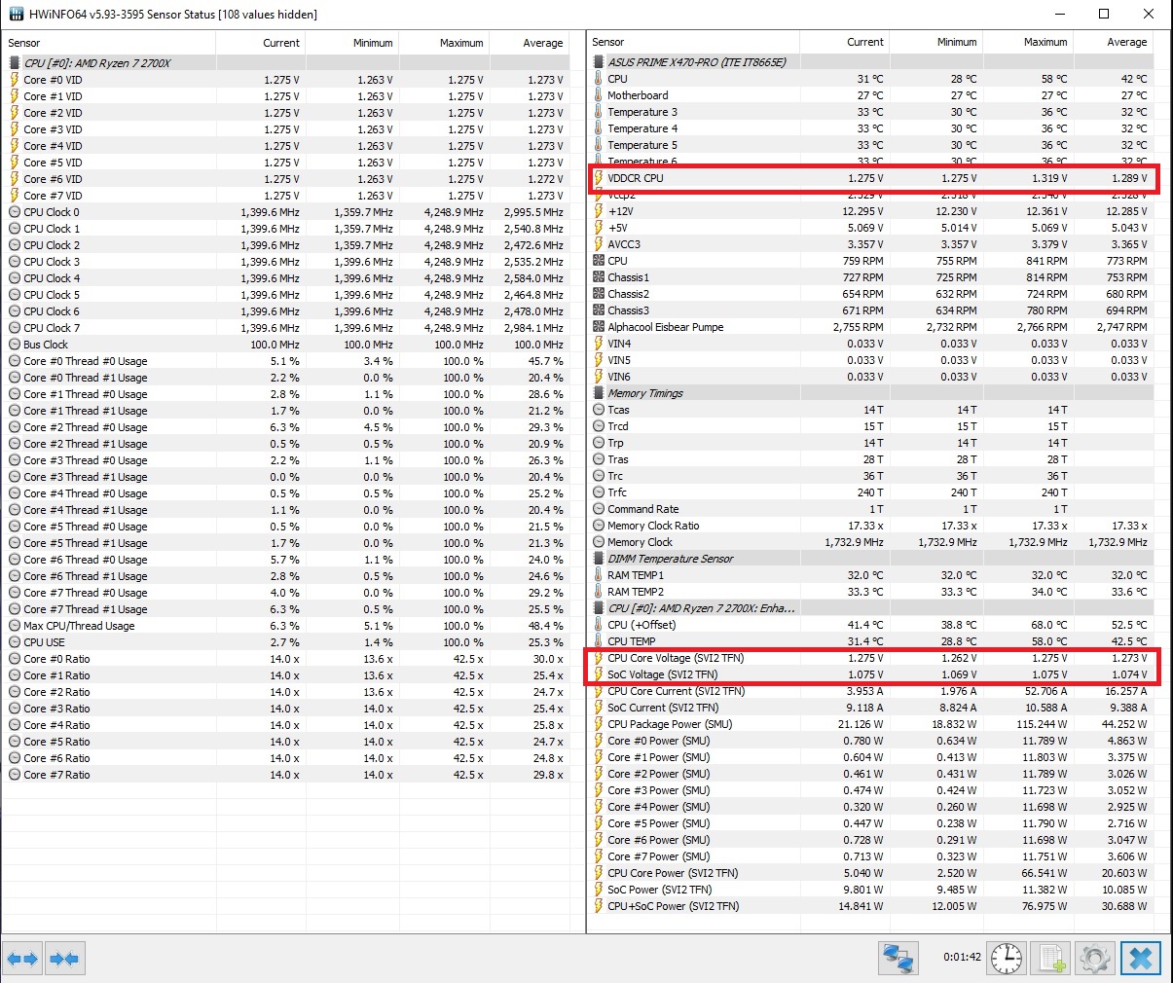This screenshot has width=1173, height=983.
Task: Select the AVCC3 voltage row
Action: pyautogui.click(x=871, y=244)
